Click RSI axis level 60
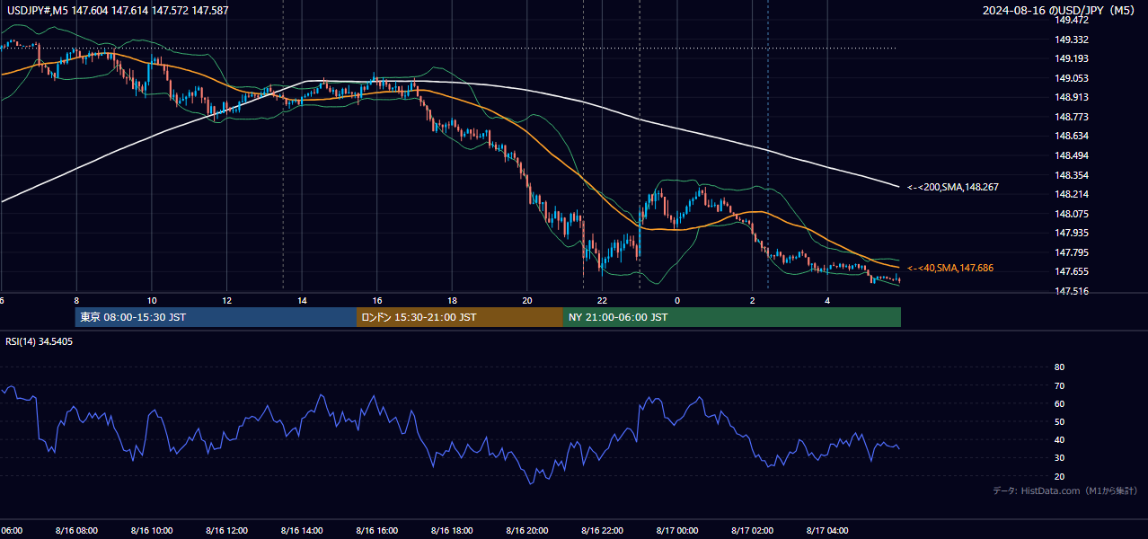The width and height of the screenshot is (1148, 539). 1059,403
